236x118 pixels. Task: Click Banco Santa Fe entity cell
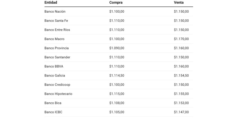(56, 21)
